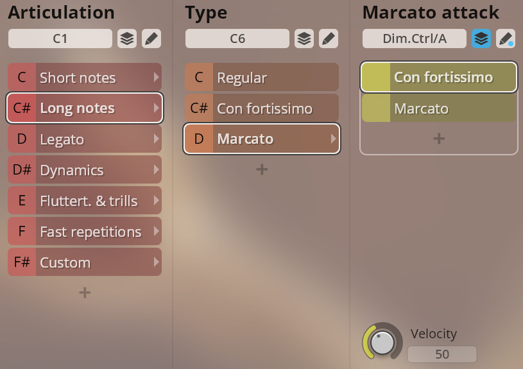Screen dimensions: 523x369
Task: Click the layers icon in Type column
Action: pyautogui.click(x=304, y=39)
